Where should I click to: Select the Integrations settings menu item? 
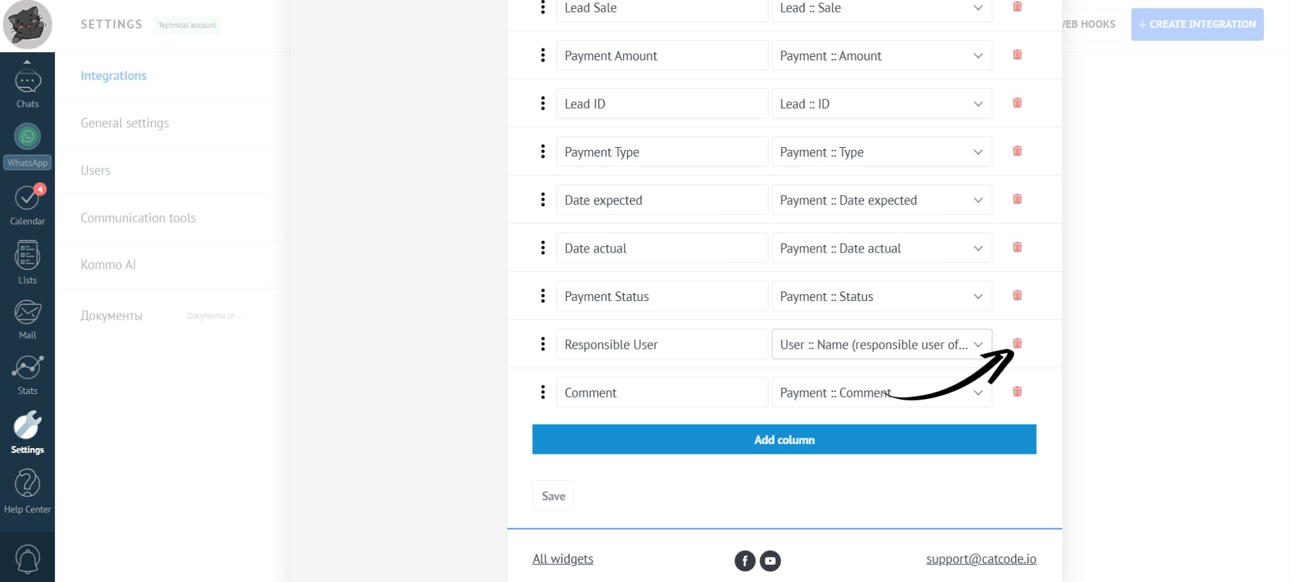pos(113,76)
